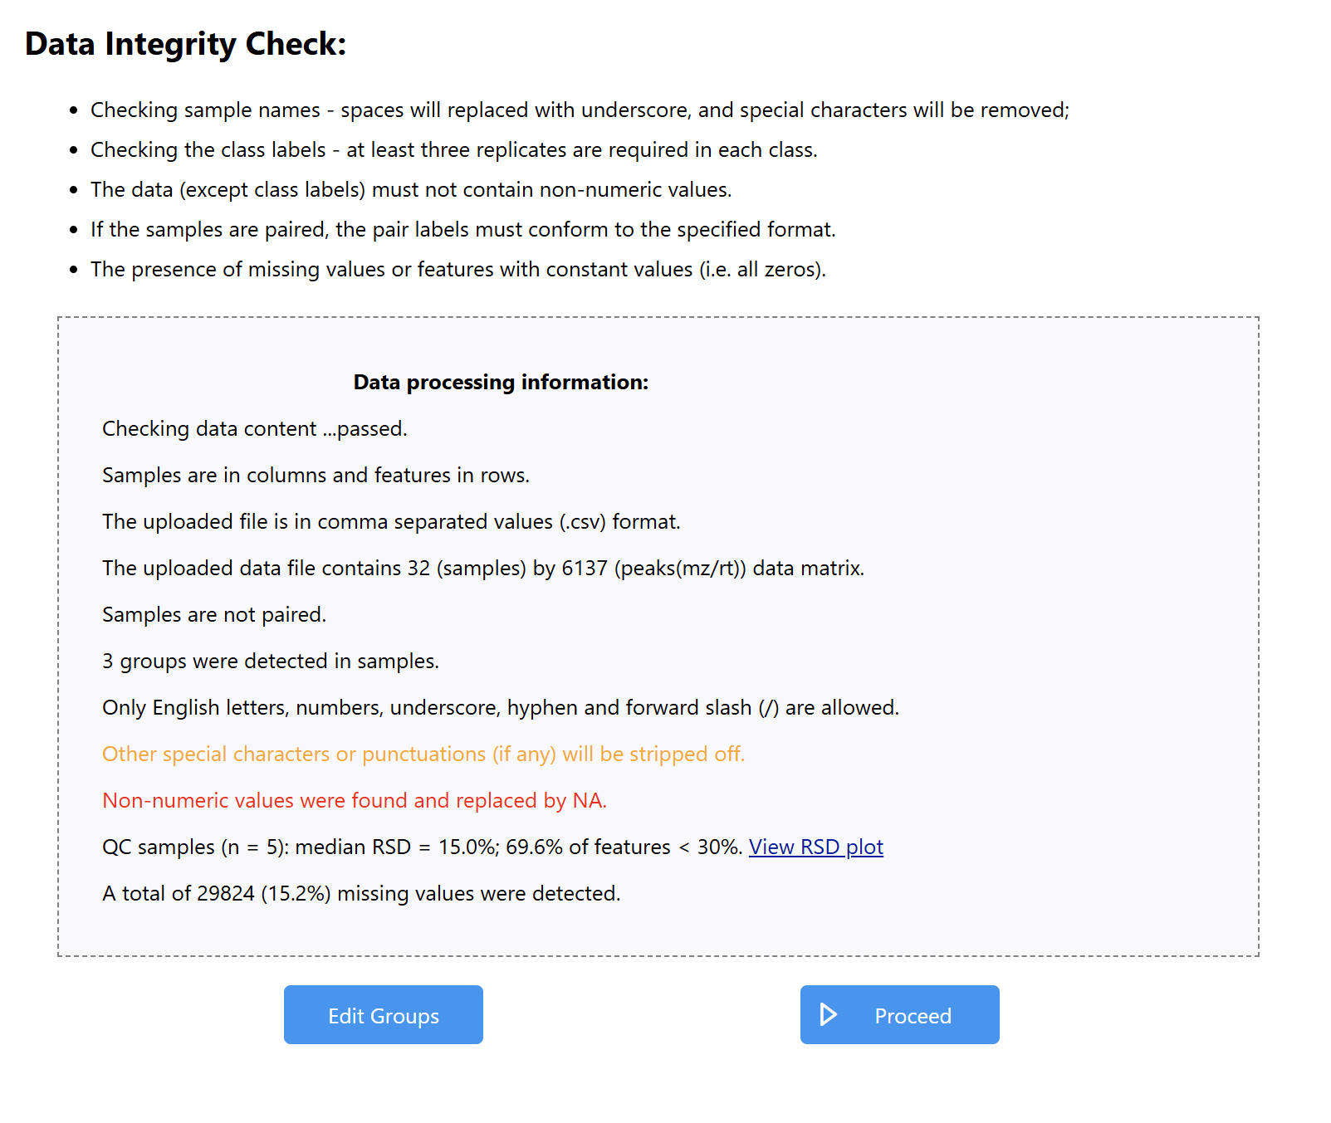Click the red non-numeric values warning
Viewport: 1331px width, 1123px height.
click(355, 800)
